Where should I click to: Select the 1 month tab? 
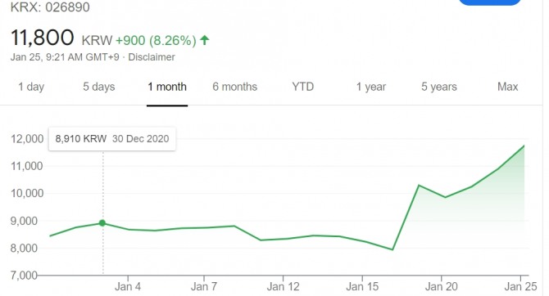point(167,87)
